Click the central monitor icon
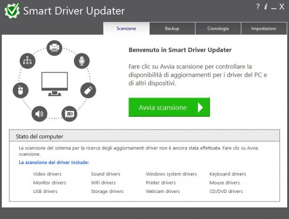 55,84
